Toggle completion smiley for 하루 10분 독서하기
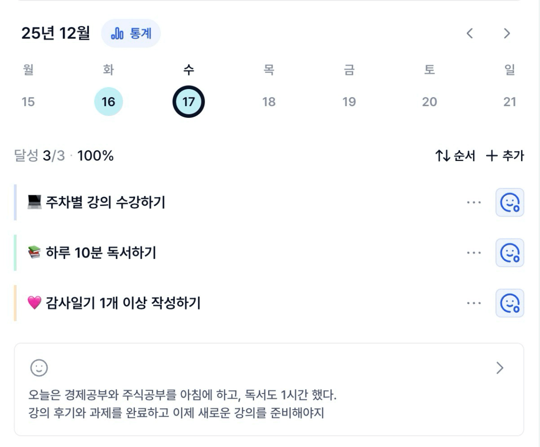 pos(510,253)
